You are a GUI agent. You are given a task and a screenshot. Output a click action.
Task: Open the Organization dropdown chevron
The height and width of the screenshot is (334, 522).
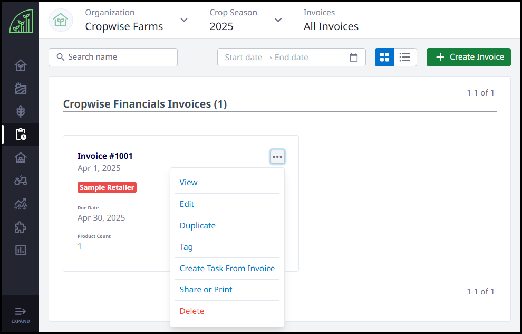(x=184, y=20)
